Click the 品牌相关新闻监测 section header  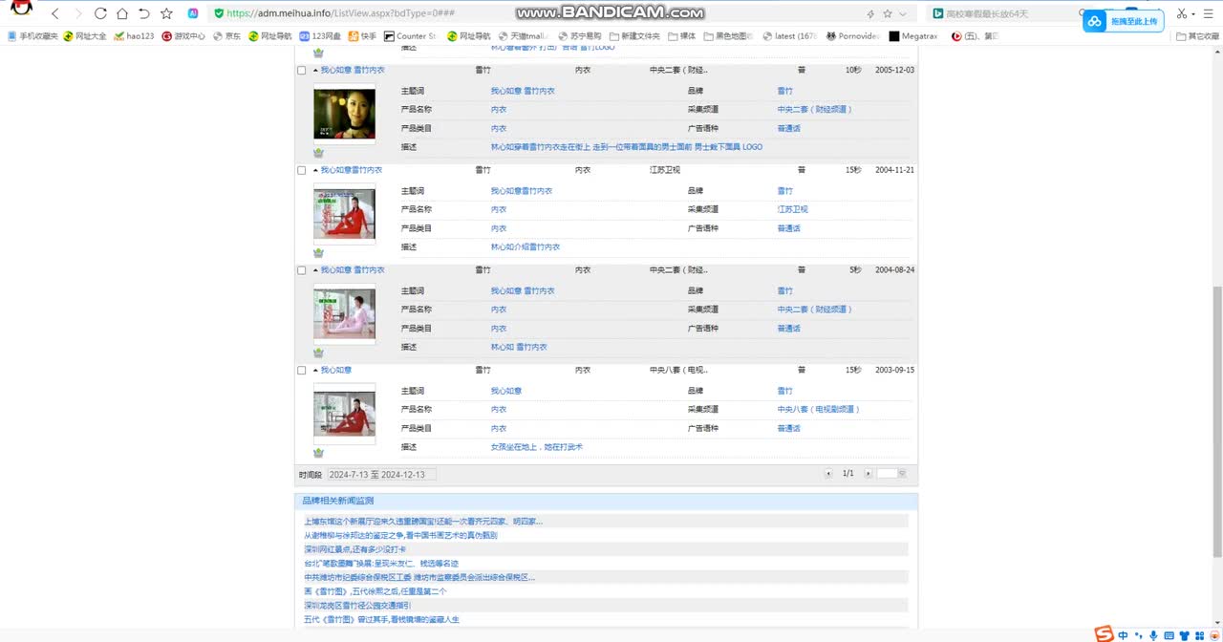tap(606, 501)
